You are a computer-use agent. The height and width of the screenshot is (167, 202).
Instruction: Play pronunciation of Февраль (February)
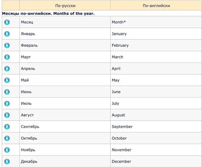(x=7, y=45)
